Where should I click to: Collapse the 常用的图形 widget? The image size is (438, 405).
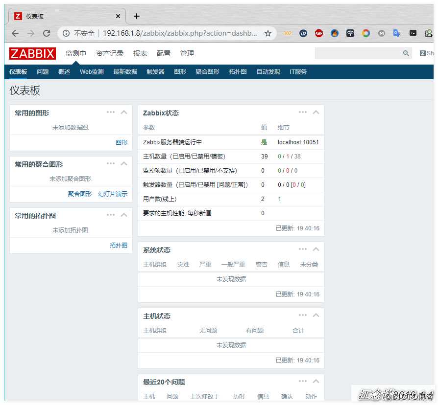coord(124,112)
